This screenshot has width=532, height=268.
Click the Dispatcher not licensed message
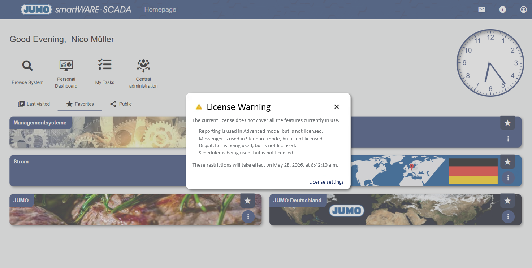pos(247,145)
